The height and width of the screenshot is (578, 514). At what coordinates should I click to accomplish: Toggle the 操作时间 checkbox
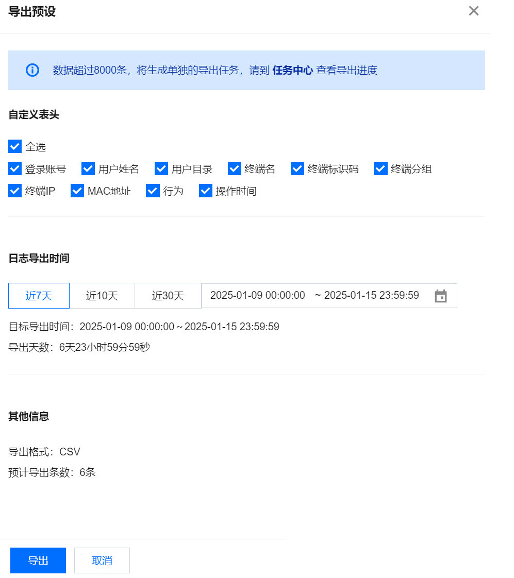tap(206, 191)
